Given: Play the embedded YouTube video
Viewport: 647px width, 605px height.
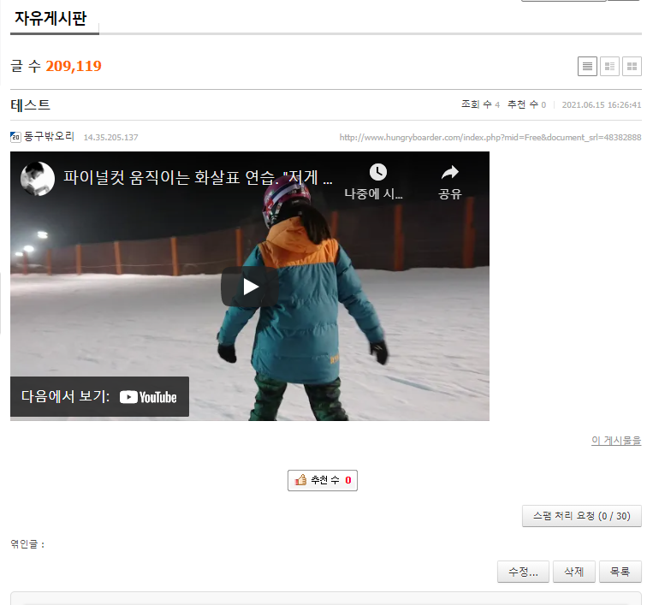Looking at the screenshot, I should 250,287.
